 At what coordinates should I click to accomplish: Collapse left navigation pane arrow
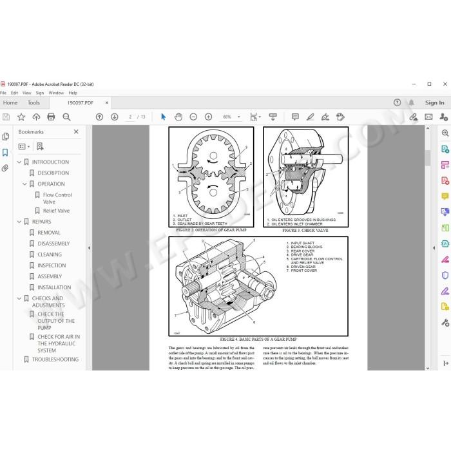point(89,247)
